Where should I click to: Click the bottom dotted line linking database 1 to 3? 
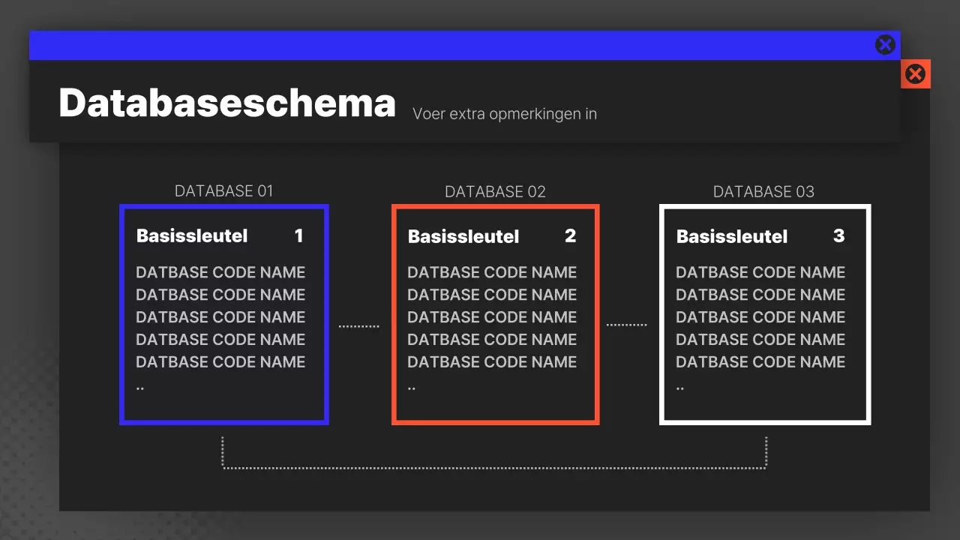pyautogui.click(x=495, y=466)
